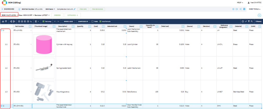This screenshot has height=109, width=263.
Task: Enable the Totals checkbox
Action: pos(92,21)
